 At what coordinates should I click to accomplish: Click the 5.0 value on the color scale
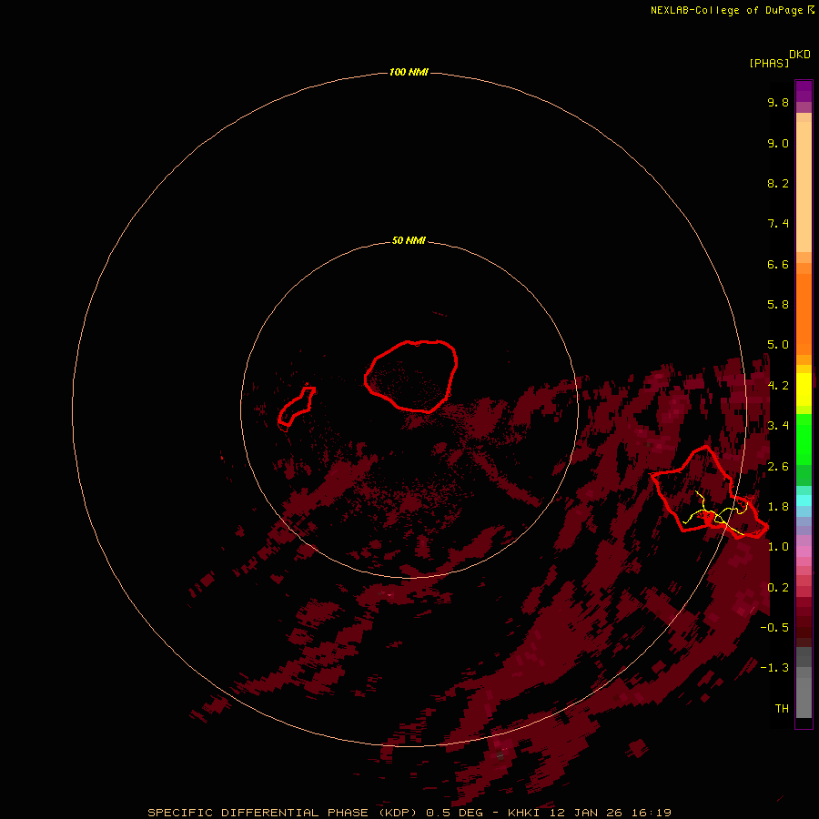click(x=778, y=345)
